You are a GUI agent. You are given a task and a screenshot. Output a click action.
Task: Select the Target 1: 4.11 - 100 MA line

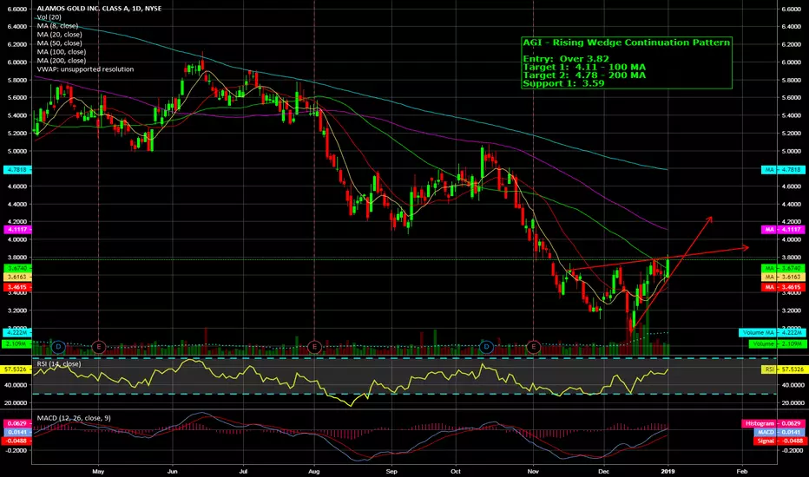point(584,67)
